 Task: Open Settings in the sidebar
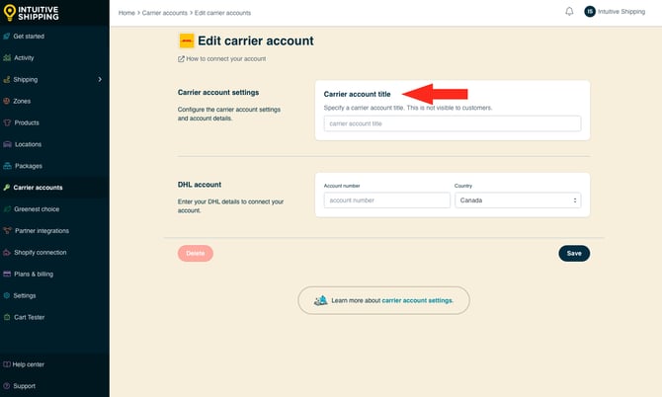[25, 295]
